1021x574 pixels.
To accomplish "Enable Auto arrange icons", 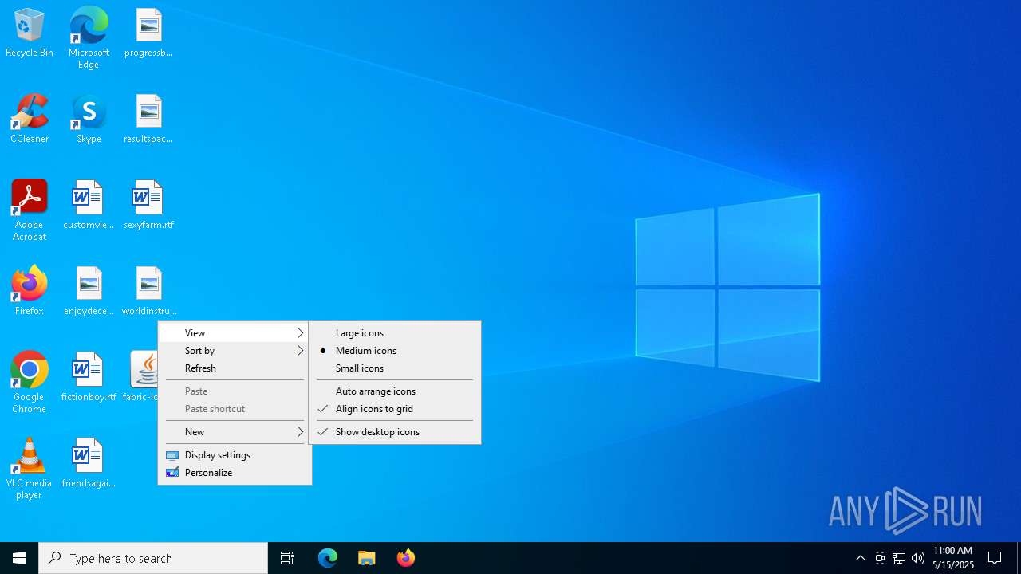I will 395,391.
